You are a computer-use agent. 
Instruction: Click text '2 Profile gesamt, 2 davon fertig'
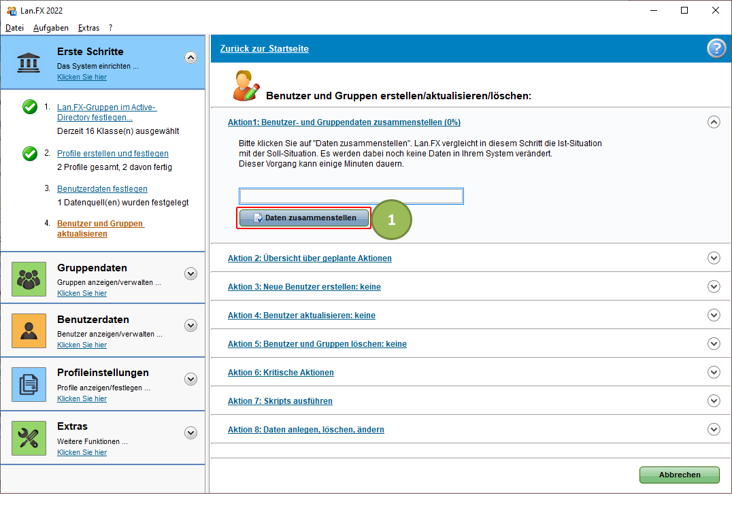coord(114,167)
